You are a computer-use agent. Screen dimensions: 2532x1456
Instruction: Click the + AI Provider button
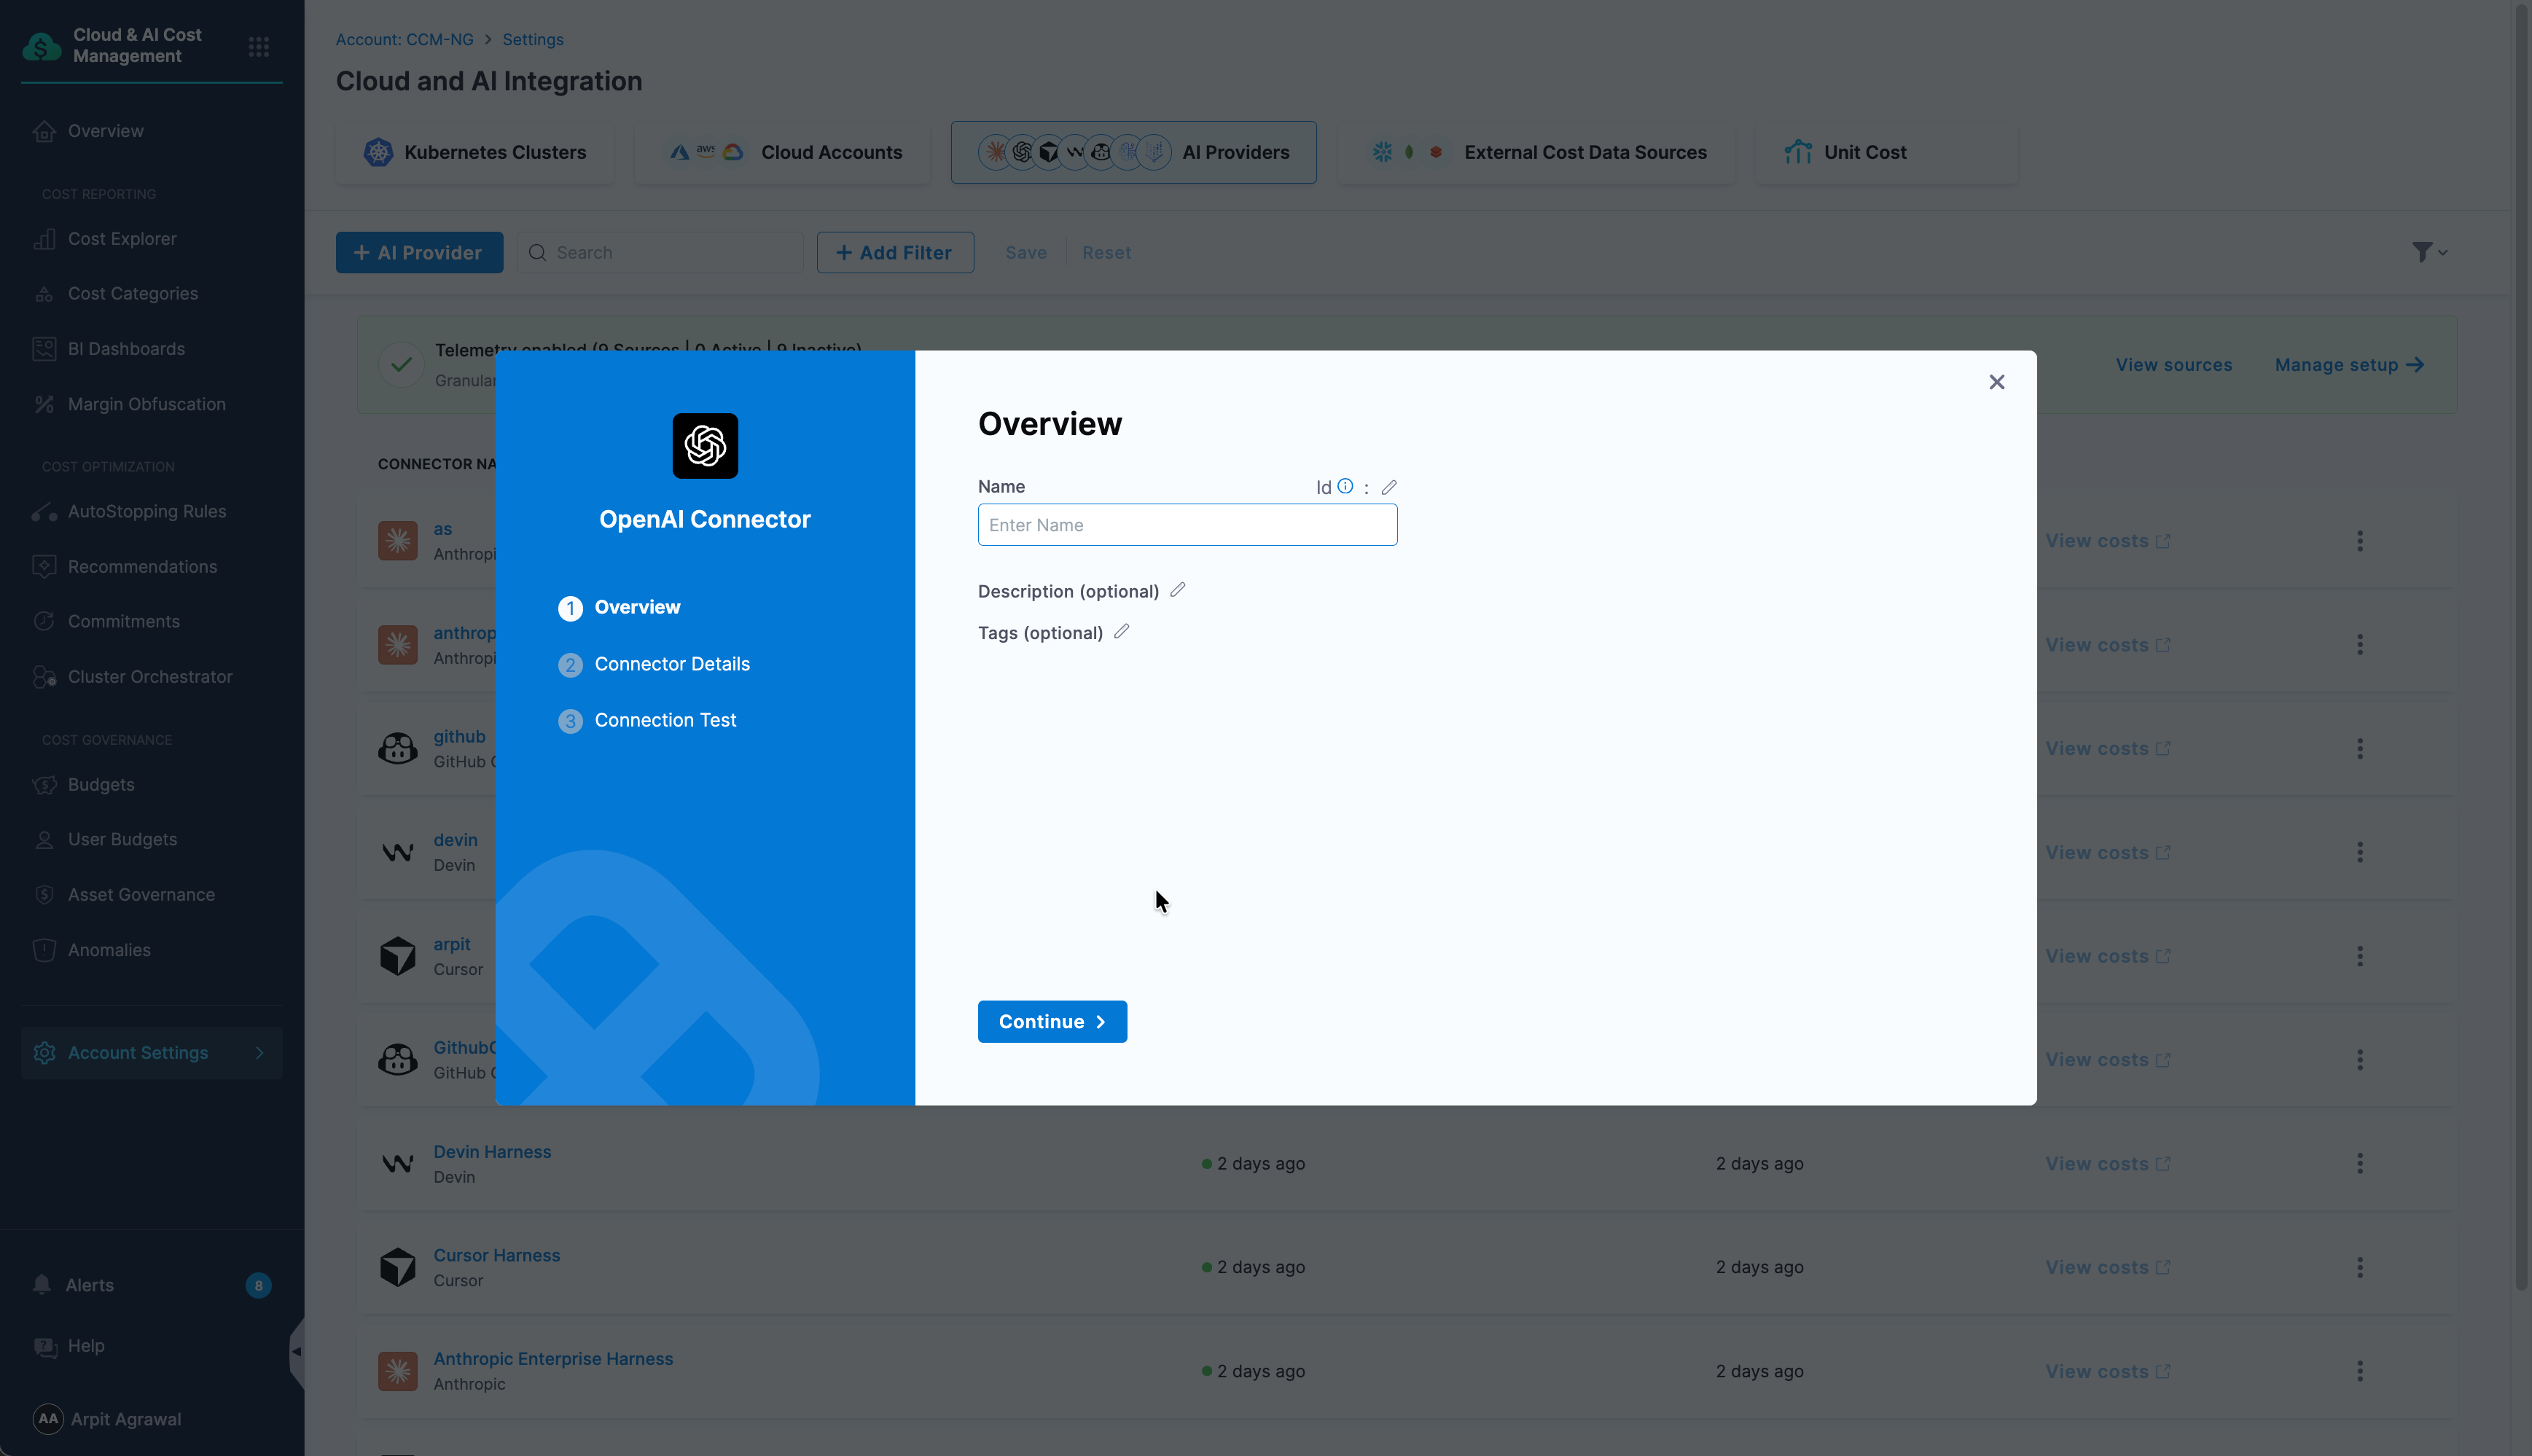pos(419,253)
